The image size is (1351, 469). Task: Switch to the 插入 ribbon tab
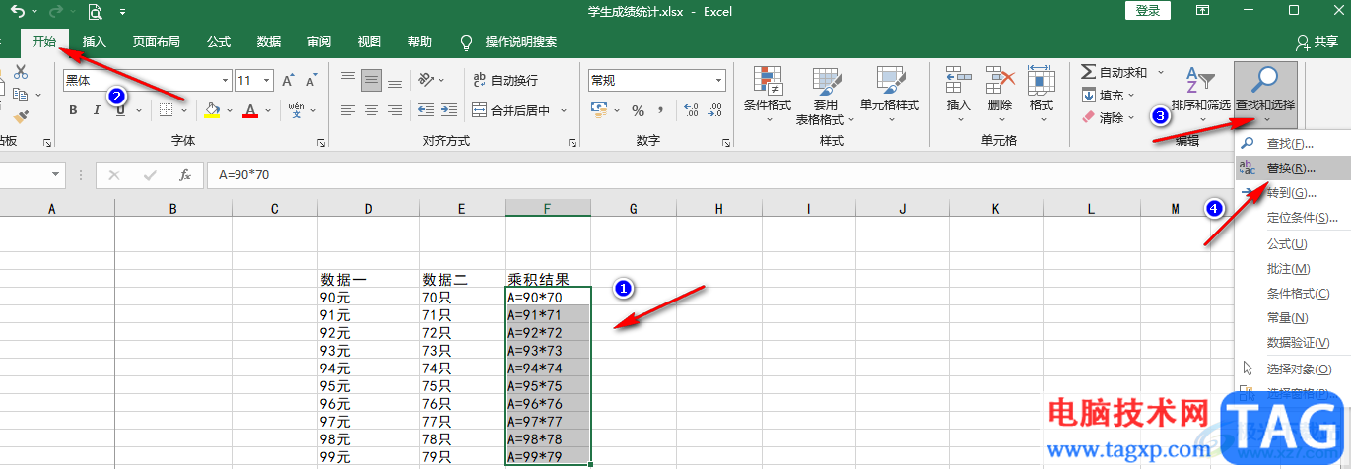pyautogui.click(x=95, y=42)
